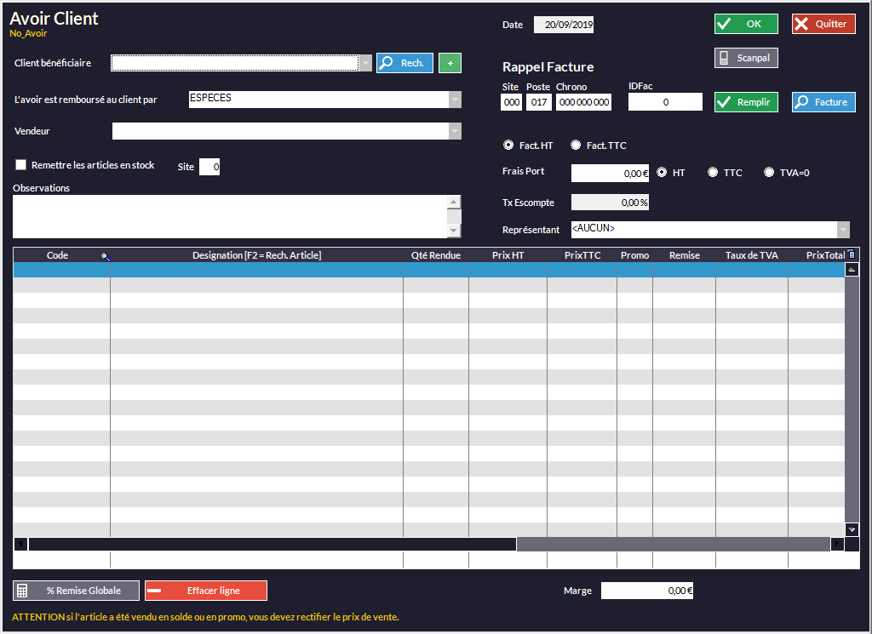Click the % Remise Globale calculator button
Image resolution: width=872 pixels, height=634 pixels.
click(x=76, y=591)
